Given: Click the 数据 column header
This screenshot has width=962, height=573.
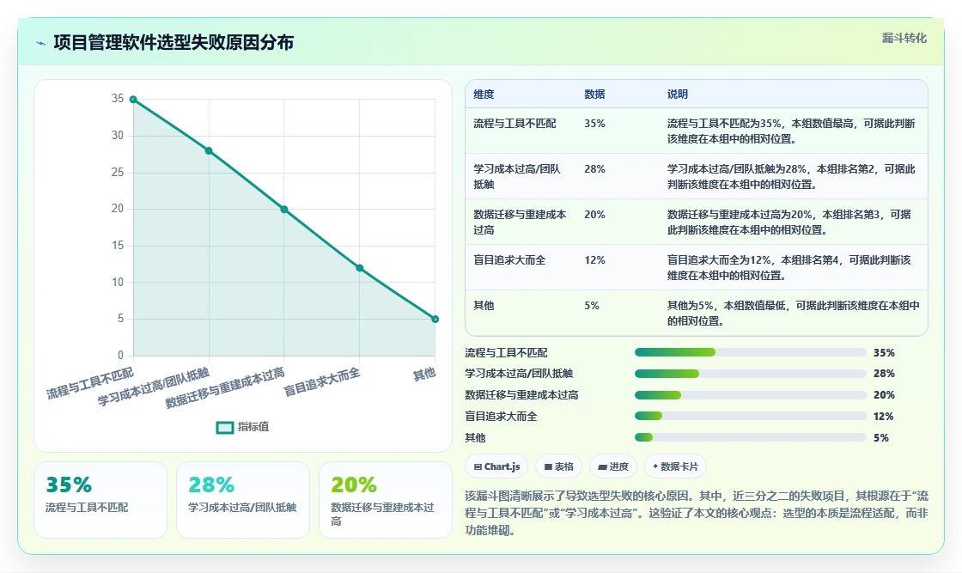Looking at the screenshot, I should (x=594, y=94).
